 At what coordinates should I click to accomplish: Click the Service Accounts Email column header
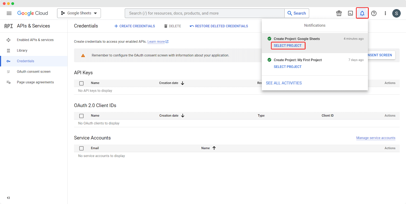click(95, 148)
